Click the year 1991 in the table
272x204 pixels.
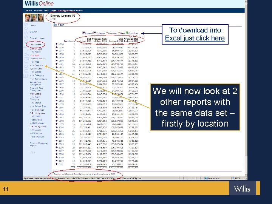click(61, 97)
